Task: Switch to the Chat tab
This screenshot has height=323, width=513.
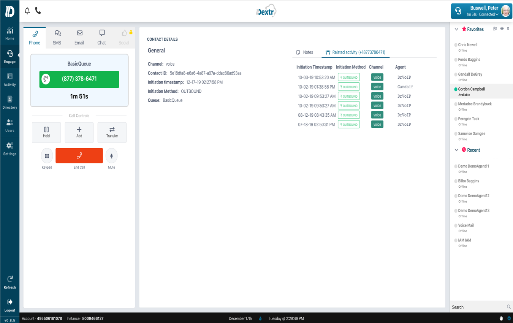Action: pyautogui.click(x=101, y=38)
